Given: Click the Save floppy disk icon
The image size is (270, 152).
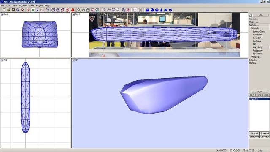Looking at the screenshot, I should coord(13,10).
